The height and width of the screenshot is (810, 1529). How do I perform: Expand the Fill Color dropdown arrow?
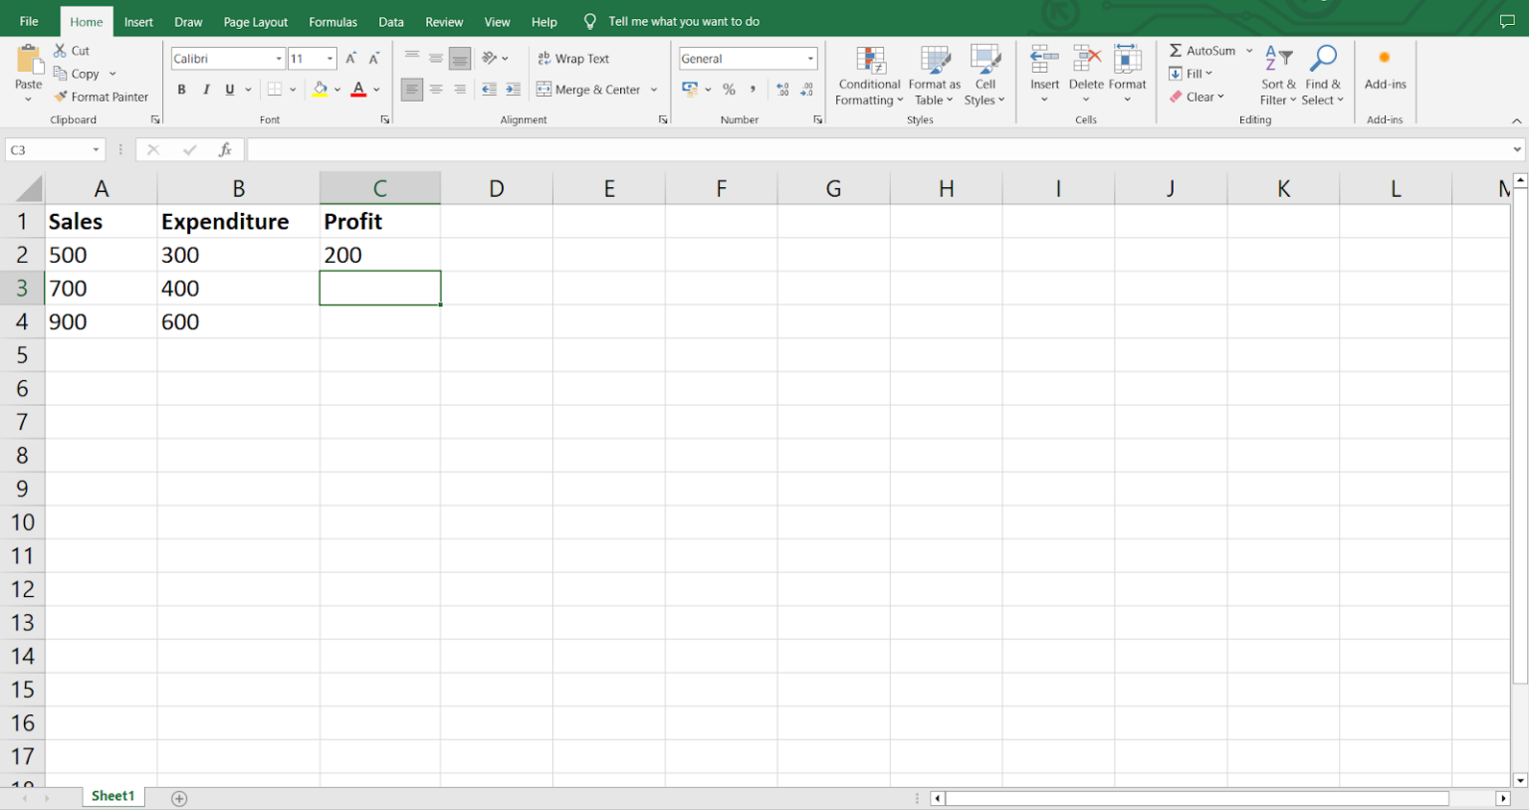tap(336, 90)
